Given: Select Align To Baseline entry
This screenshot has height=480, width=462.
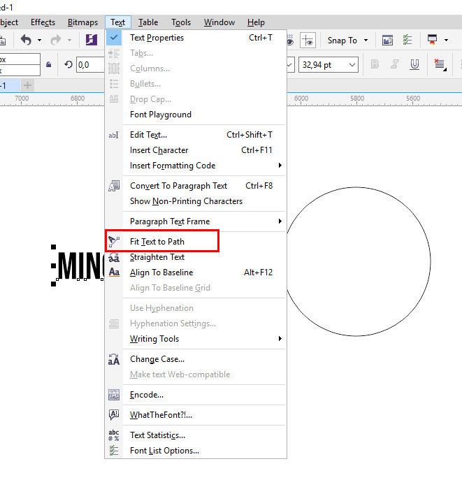Looking at the screenshot, I should pyautogui.click(x=196, y=272).
